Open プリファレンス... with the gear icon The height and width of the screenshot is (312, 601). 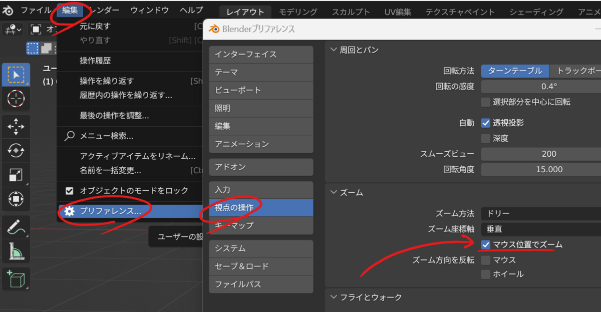130,211
